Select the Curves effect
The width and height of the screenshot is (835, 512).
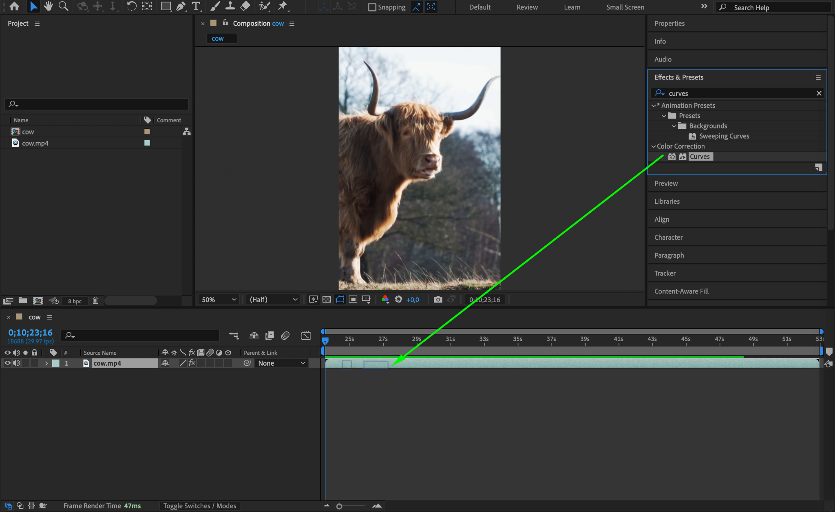pyautogui.click(x=699, y=157)
